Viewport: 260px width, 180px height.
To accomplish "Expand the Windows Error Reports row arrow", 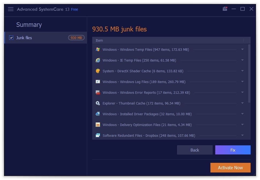I will tap(242, 92).
